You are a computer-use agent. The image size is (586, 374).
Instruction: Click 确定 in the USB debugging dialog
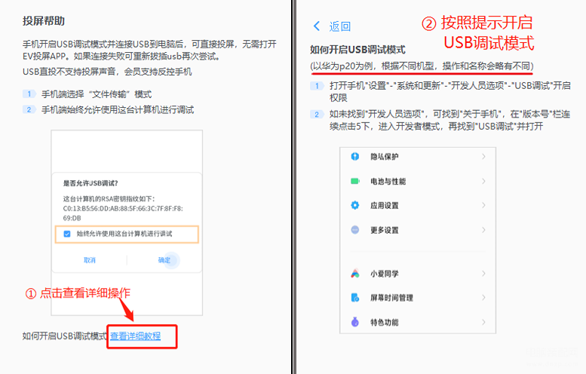pyautogui.click(x=164, y=260)
